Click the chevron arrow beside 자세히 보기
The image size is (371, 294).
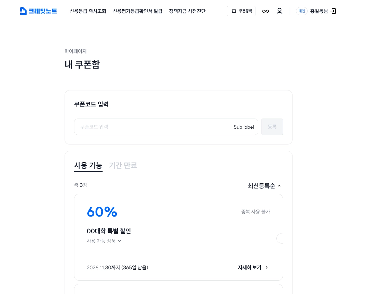tap(267, 267)
